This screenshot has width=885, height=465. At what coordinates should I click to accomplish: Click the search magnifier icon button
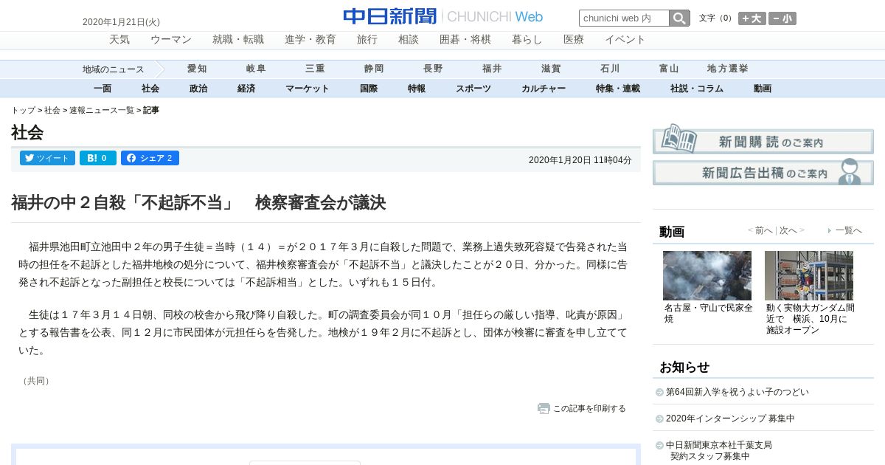tap(679, 18)
